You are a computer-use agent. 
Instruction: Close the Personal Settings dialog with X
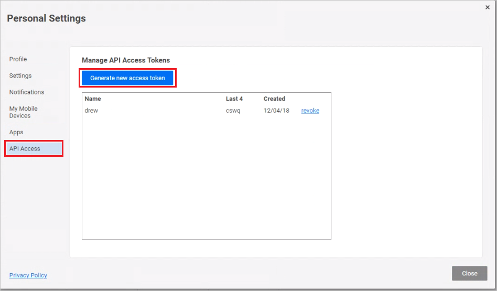pyautogui.click(x=487, y=7)
